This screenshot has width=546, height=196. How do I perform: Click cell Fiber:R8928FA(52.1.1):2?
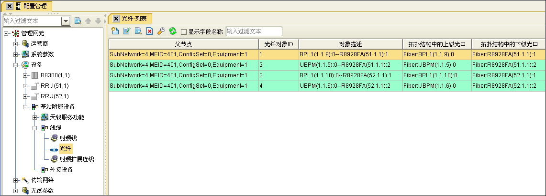point(509,86)
